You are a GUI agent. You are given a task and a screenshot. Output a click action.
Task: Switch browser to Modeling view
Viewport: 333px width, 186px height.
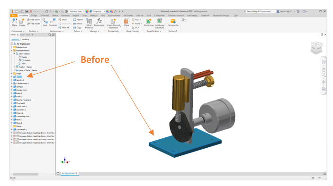coord(26,39)
